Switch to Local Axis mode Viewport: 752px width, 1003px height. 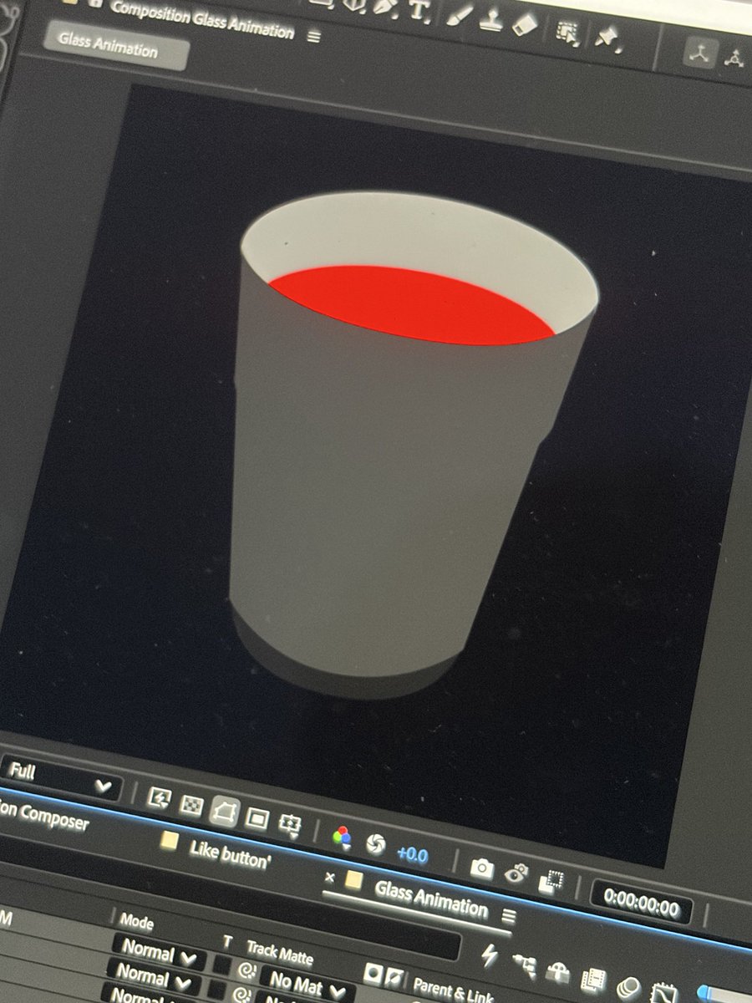(699, 53)
